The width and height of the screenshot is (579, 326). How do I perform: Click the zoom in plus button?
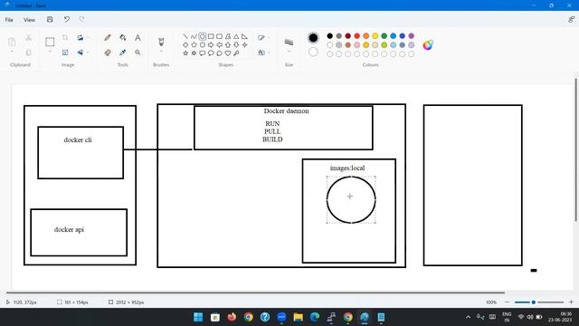tap(571, 302)
